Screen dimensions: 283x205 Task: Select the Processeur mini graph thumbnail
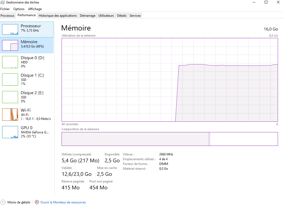(x=10, y=29)
